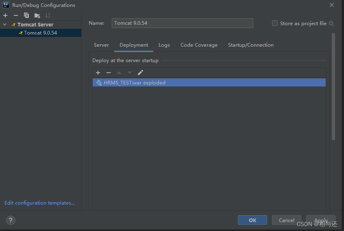
Task: Select Tomcat 9.0.54 configuration in tree
Action: pyautogui.click(x=41, y=33)
